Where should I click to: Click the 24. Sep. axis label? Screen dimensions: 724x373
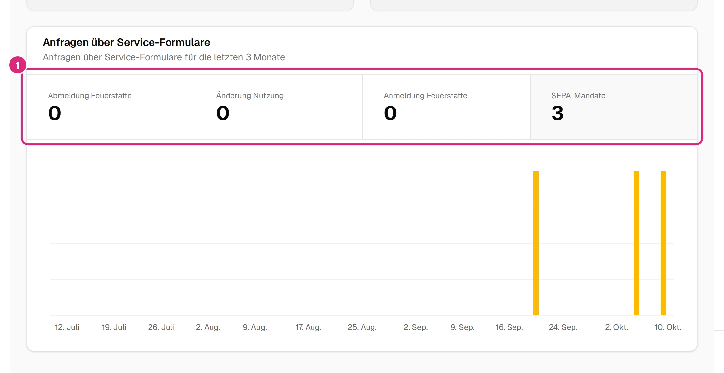(563, 327)
